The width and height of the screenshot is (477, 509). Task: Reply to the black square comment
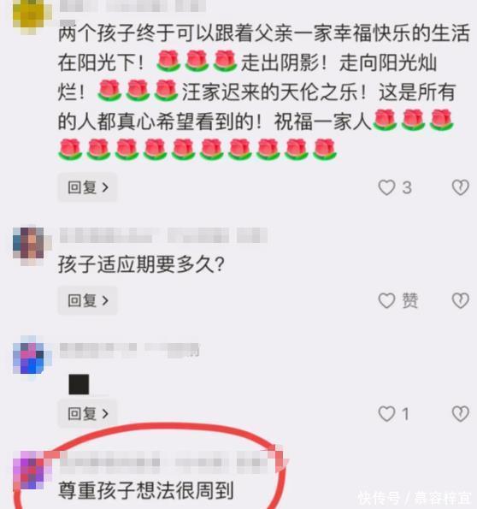(87, 414)
